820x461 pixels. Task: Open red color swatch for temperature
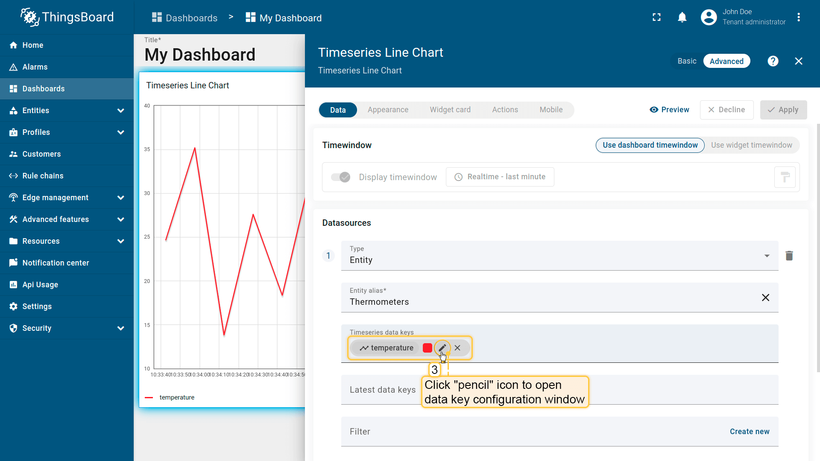click(x=427, y=348)
